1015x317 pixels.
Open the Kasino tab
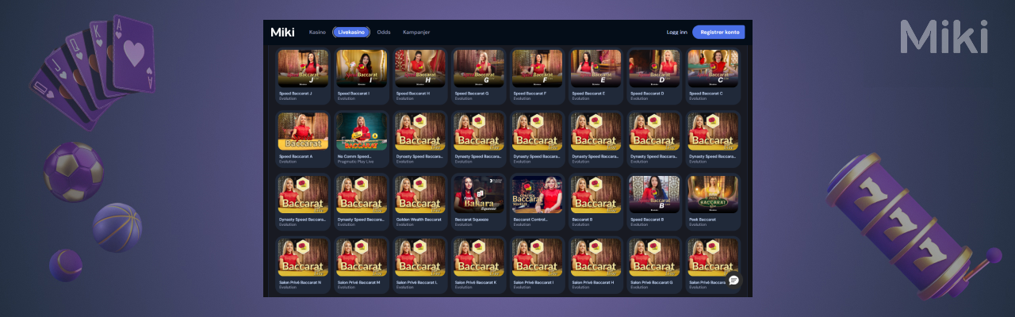coord(317,32)
